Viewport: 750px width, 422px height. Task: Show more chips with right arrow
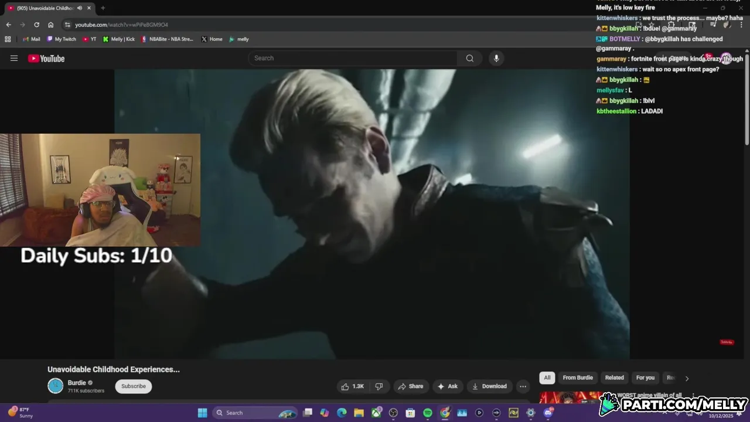687,378
